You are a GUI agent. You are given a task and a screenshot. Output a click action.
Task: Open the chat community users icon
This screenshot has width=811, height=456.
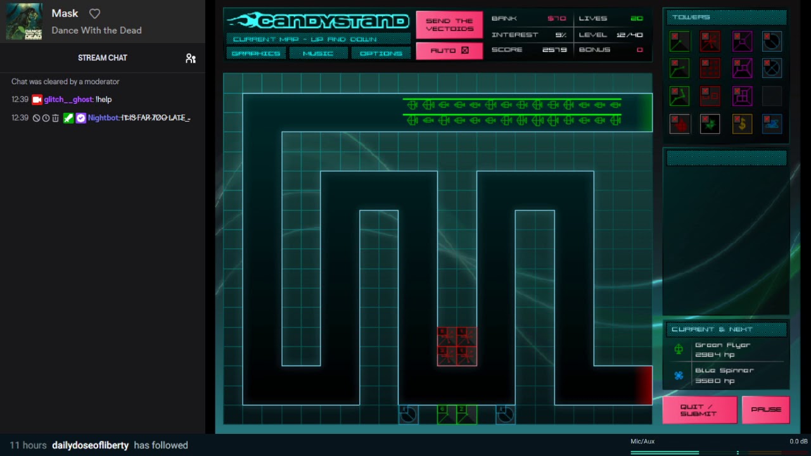coord(191,58)
